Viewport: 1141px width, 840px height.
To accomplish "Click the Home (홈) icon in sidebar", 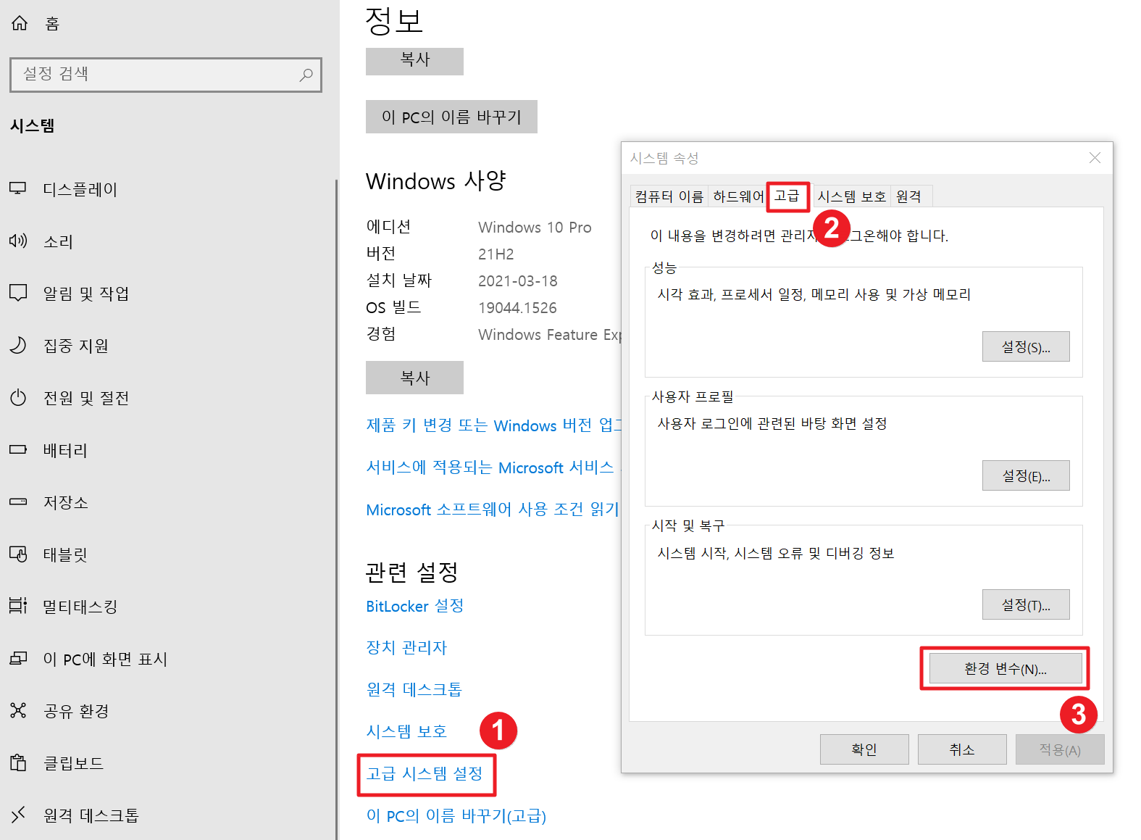I will point(20,23).
